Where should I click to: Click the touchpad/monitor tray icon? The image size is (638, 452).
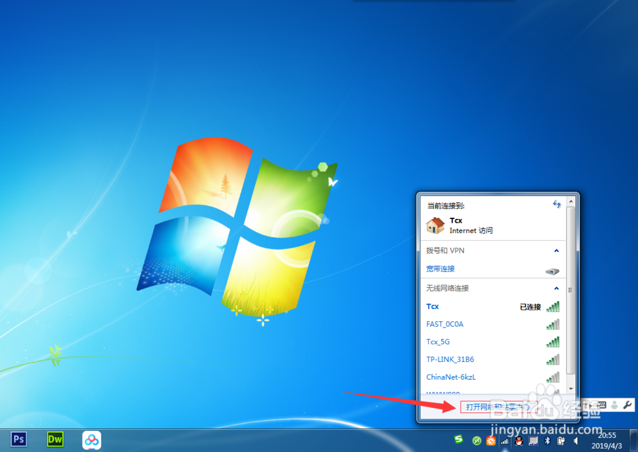533,441
